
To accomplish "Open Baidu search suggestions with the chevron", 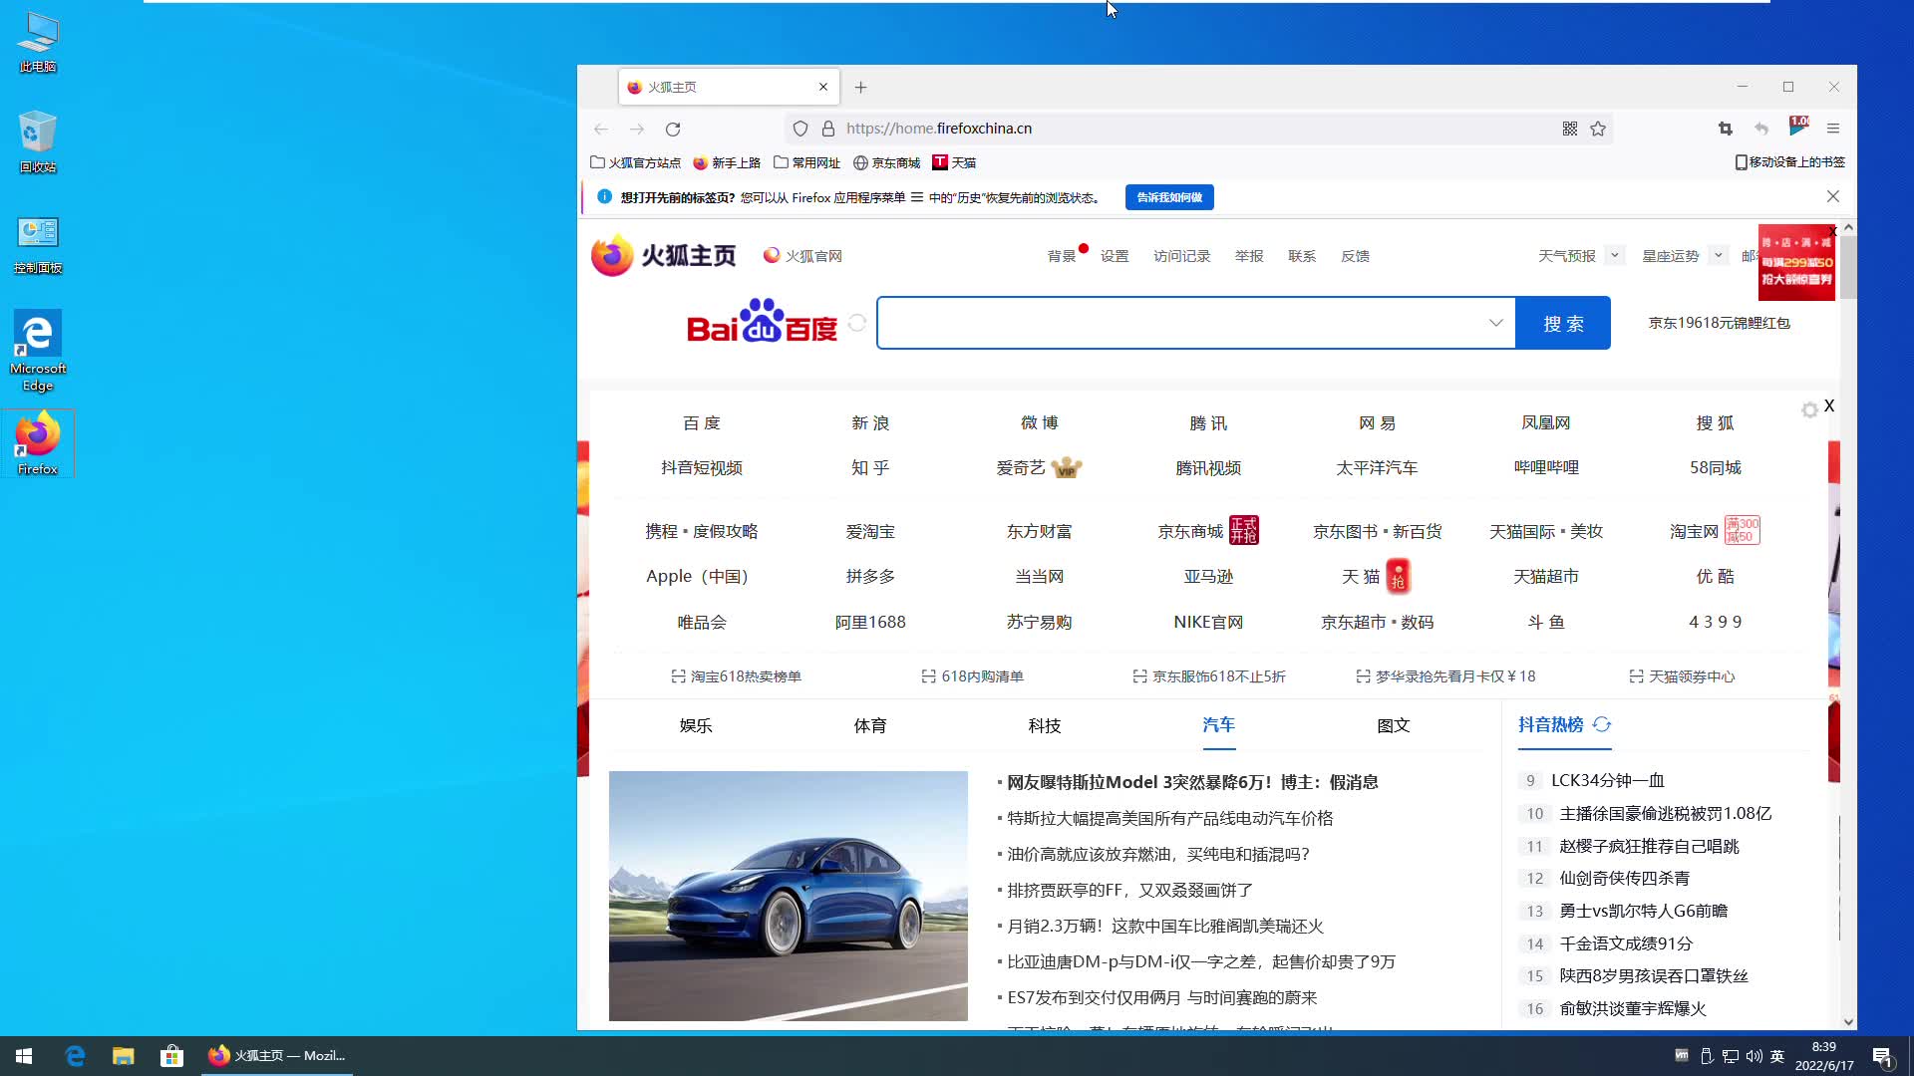I will (1496, 323).
